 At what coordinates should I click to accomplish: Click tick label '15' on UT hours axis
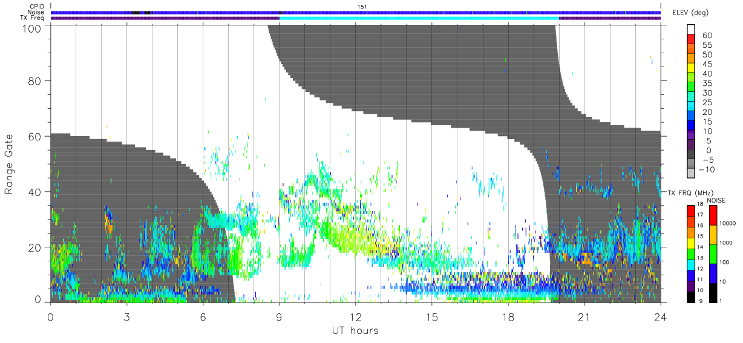pos(431,316)
